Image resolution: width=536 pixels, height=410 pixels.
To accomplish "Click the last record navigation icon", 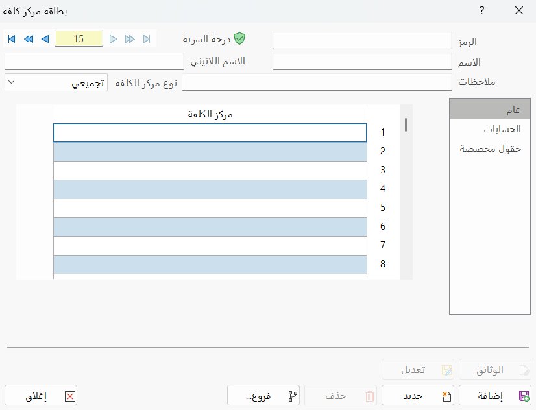I will 147,39.
